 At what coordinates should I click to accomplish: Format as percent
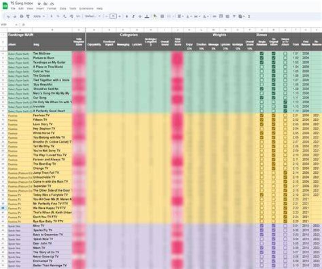click(58, 17)
